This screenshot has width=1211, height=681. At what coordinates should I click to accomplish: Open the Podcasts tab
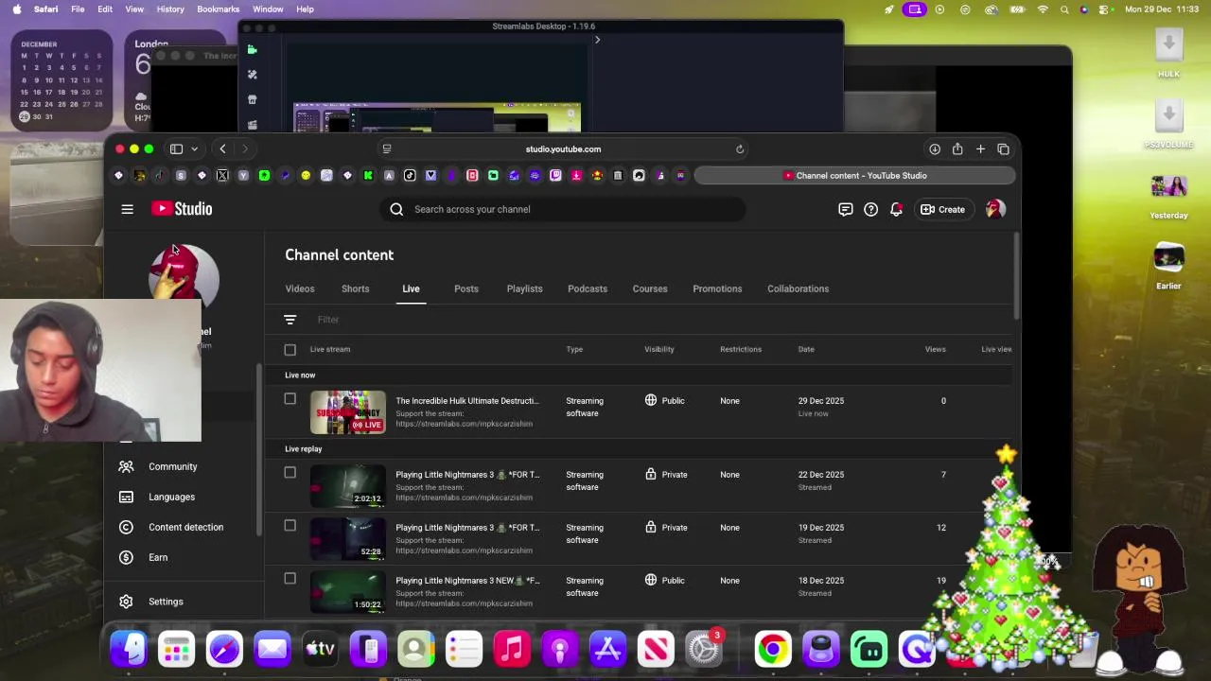(x=588, y=288)
